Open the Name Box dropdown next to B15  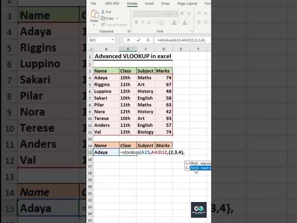[x=112, y=40]
